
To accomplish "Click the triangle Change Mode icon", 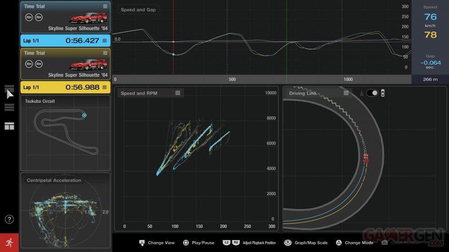I will (338, 242).
